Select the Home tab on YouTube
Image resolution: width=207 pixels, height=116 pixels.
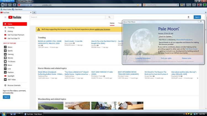click(112, 23)
